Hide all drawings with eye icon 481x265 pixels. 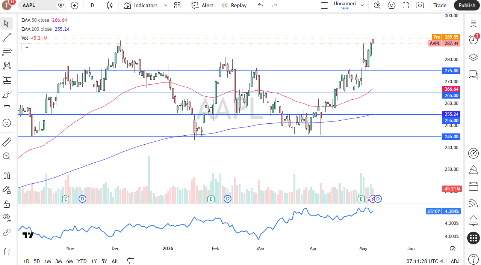click(x=7, y=218)
